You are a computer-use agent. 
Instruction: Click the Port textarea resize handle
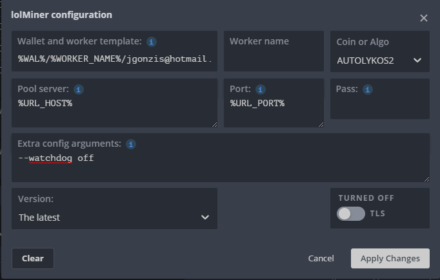[321, 125]
